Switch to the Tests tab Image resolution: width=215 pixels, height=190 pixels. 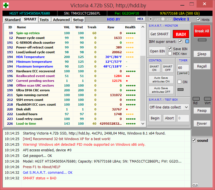click(44, 20)
